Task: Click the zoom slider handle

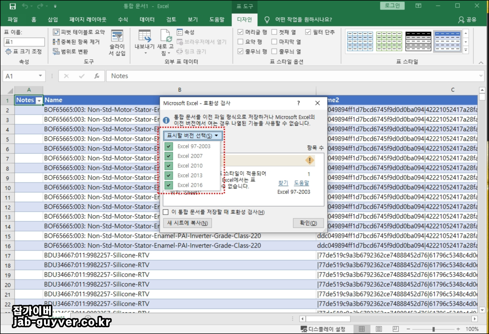Action: [x=434, y=329]
